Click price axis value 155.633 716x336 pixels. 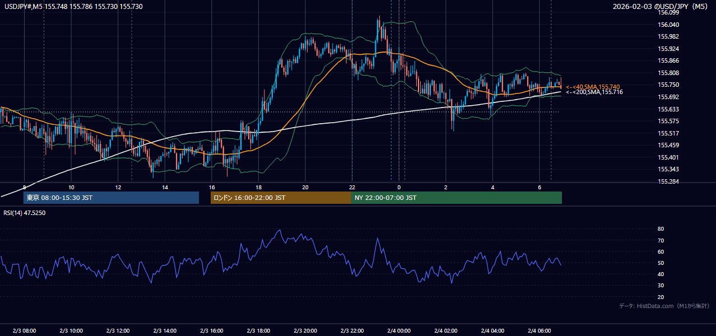668,109
